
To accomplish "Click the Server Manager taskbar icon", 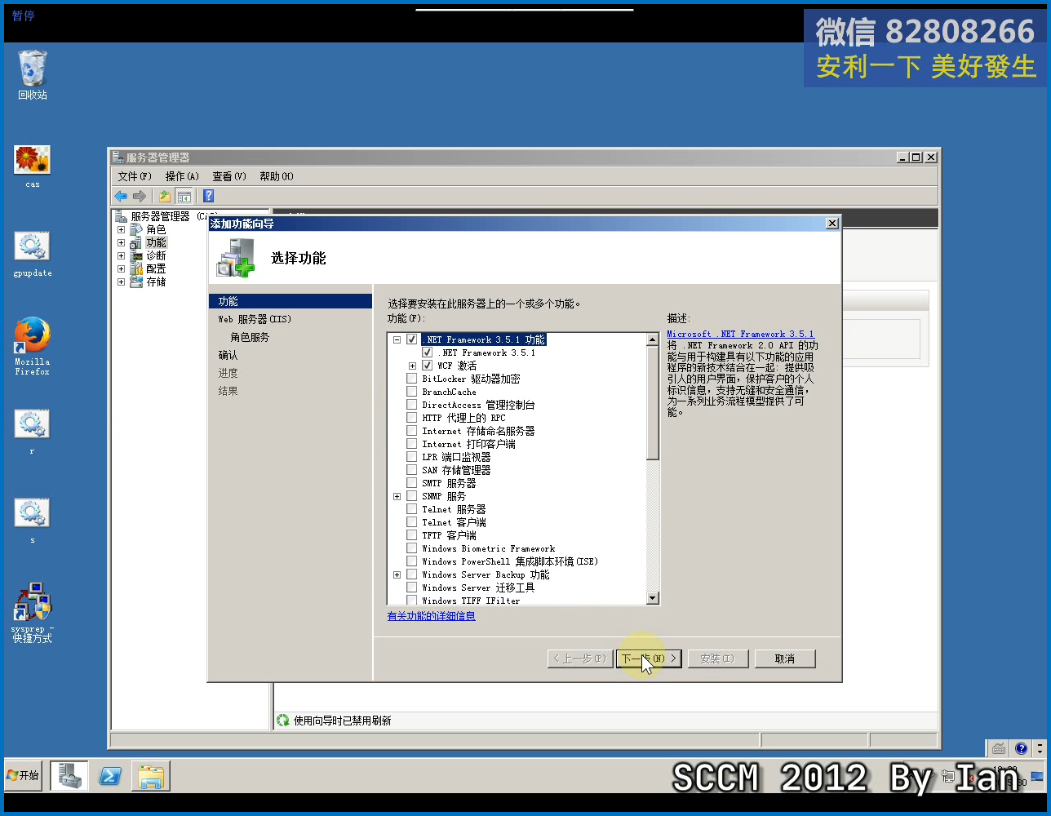I will (x=69, y=775).
